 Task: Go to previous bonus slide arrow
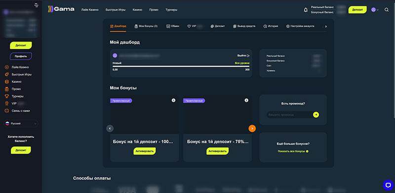coord(110,128)
